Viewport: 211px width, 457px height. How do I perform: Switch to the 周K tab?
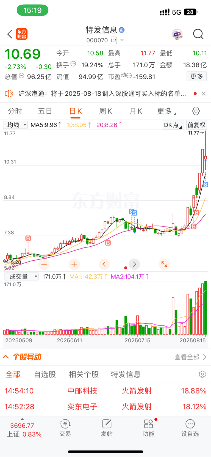(105, 111)
